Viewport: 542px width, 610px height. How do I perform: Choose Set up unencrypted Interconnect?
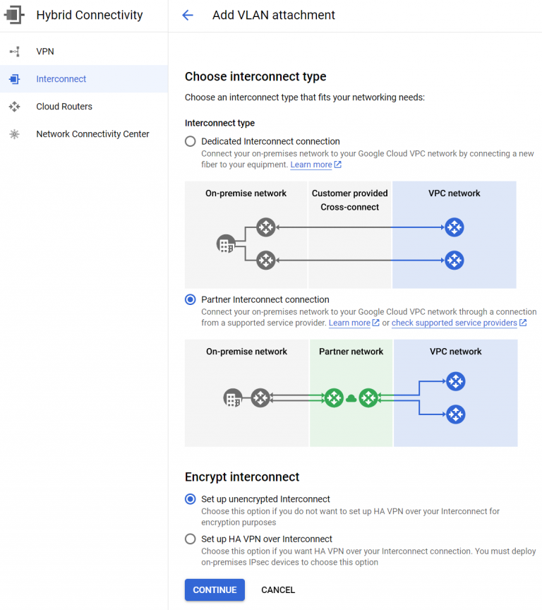pyautogui.click(x=189, y=499)
